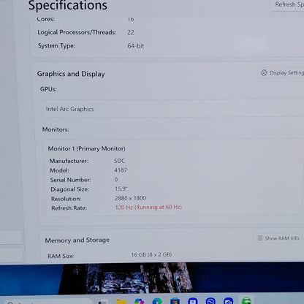Viewport: 304px width, 304px height.
Task: Open the Microsoft Store taskbar icon
Action: point(175,301)
